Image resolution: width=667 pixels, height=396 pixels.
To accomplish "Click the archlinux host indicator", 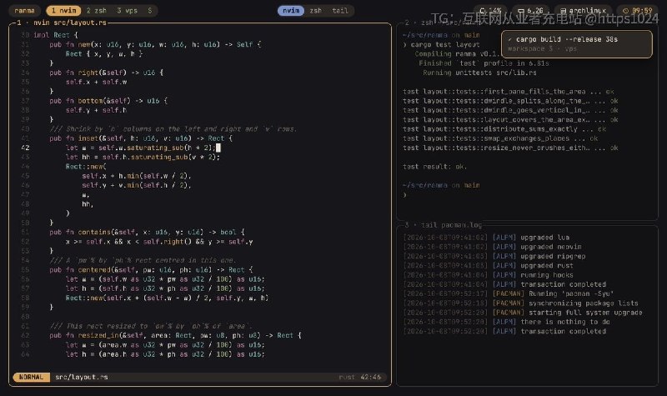I will (583, 10).
